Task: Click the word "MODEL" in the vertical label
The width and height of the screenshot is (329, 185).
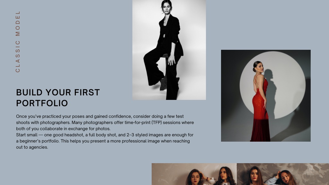Action: pos(18,23)
